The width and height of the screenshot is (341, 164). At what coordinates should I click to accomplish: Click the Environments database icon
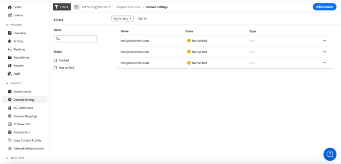[10, 92]
